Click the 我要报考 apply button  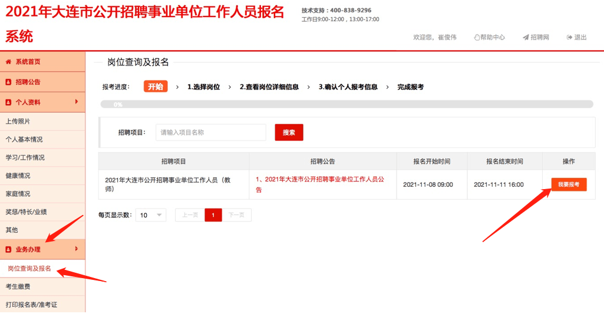[569, 184]
